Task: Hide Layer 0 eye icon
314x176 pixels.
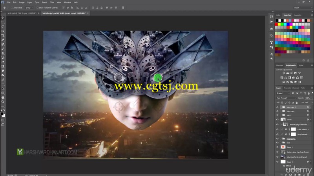Action: (x=277, y=162)
